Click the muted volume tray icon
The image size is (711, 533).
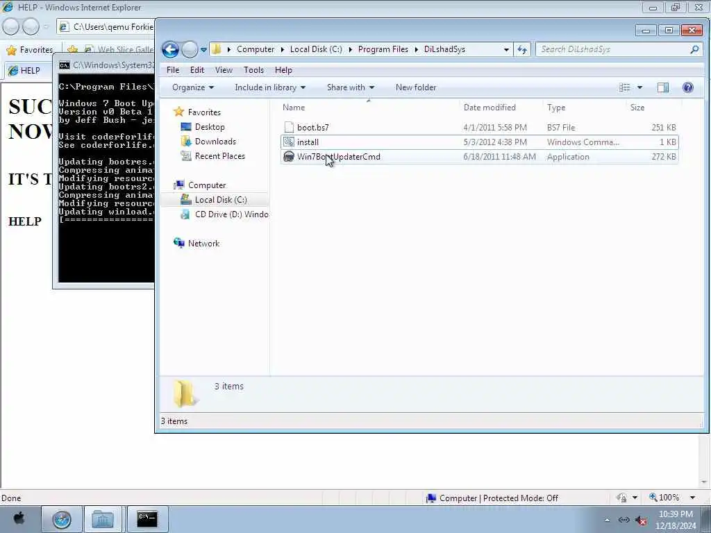click(641, 521)
